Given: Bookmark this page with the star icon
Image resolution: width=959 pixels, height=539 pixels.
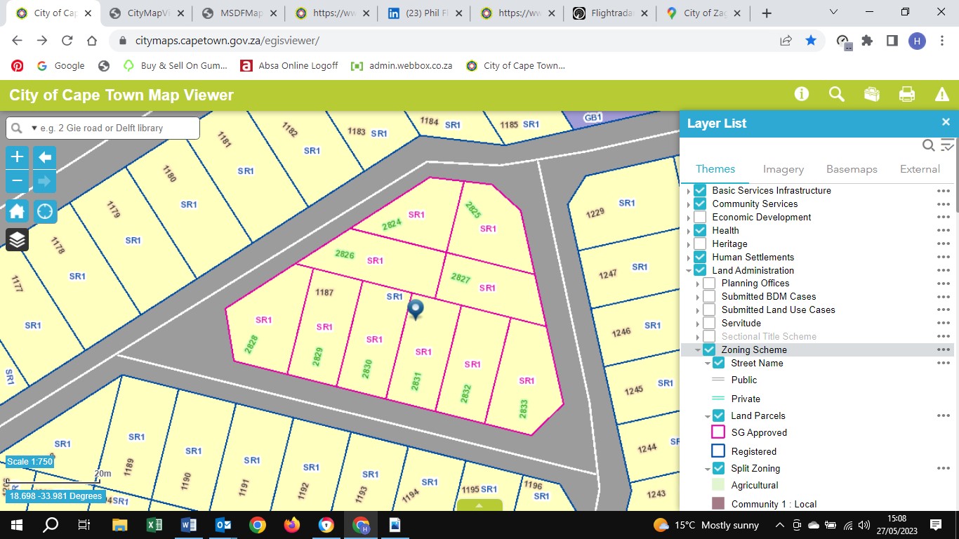Looking at the screenshot, I should 811,41.
